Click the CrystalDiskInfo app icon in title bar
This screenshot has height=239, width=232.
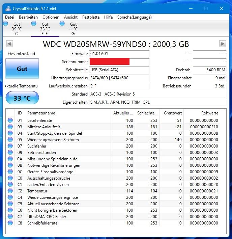(8, 8)
